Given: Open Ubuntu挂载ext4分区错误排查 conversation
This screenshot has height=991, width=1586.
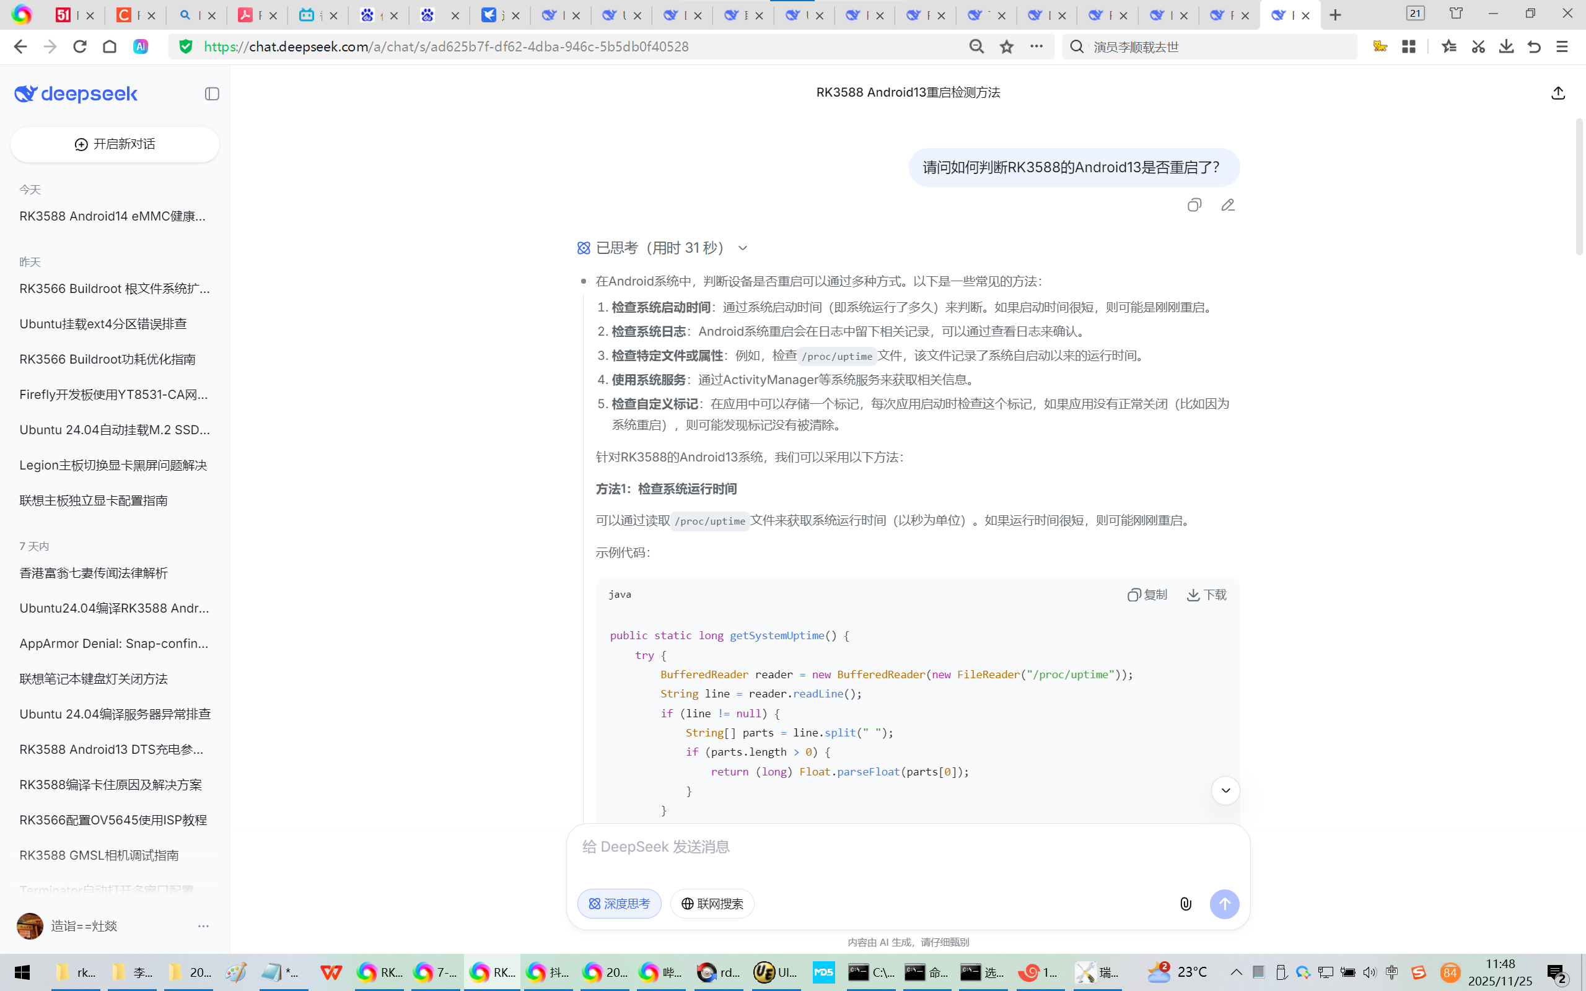Looking at the screenshot, I should click(x=103, y=324).
